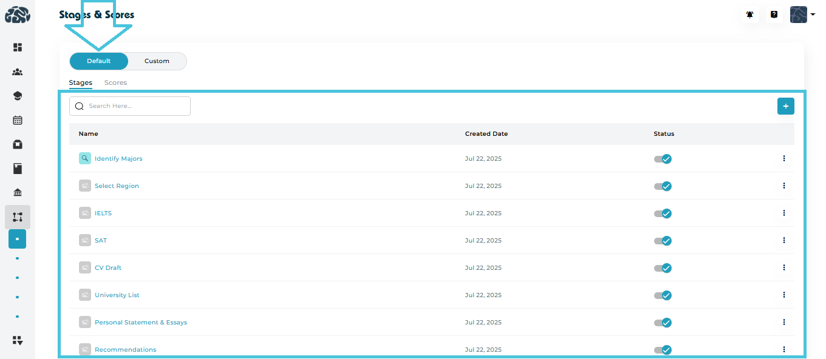Click the graduation cap sidebar icon
The height and width of the screenshot is (359, 826).
click(18, 96)
